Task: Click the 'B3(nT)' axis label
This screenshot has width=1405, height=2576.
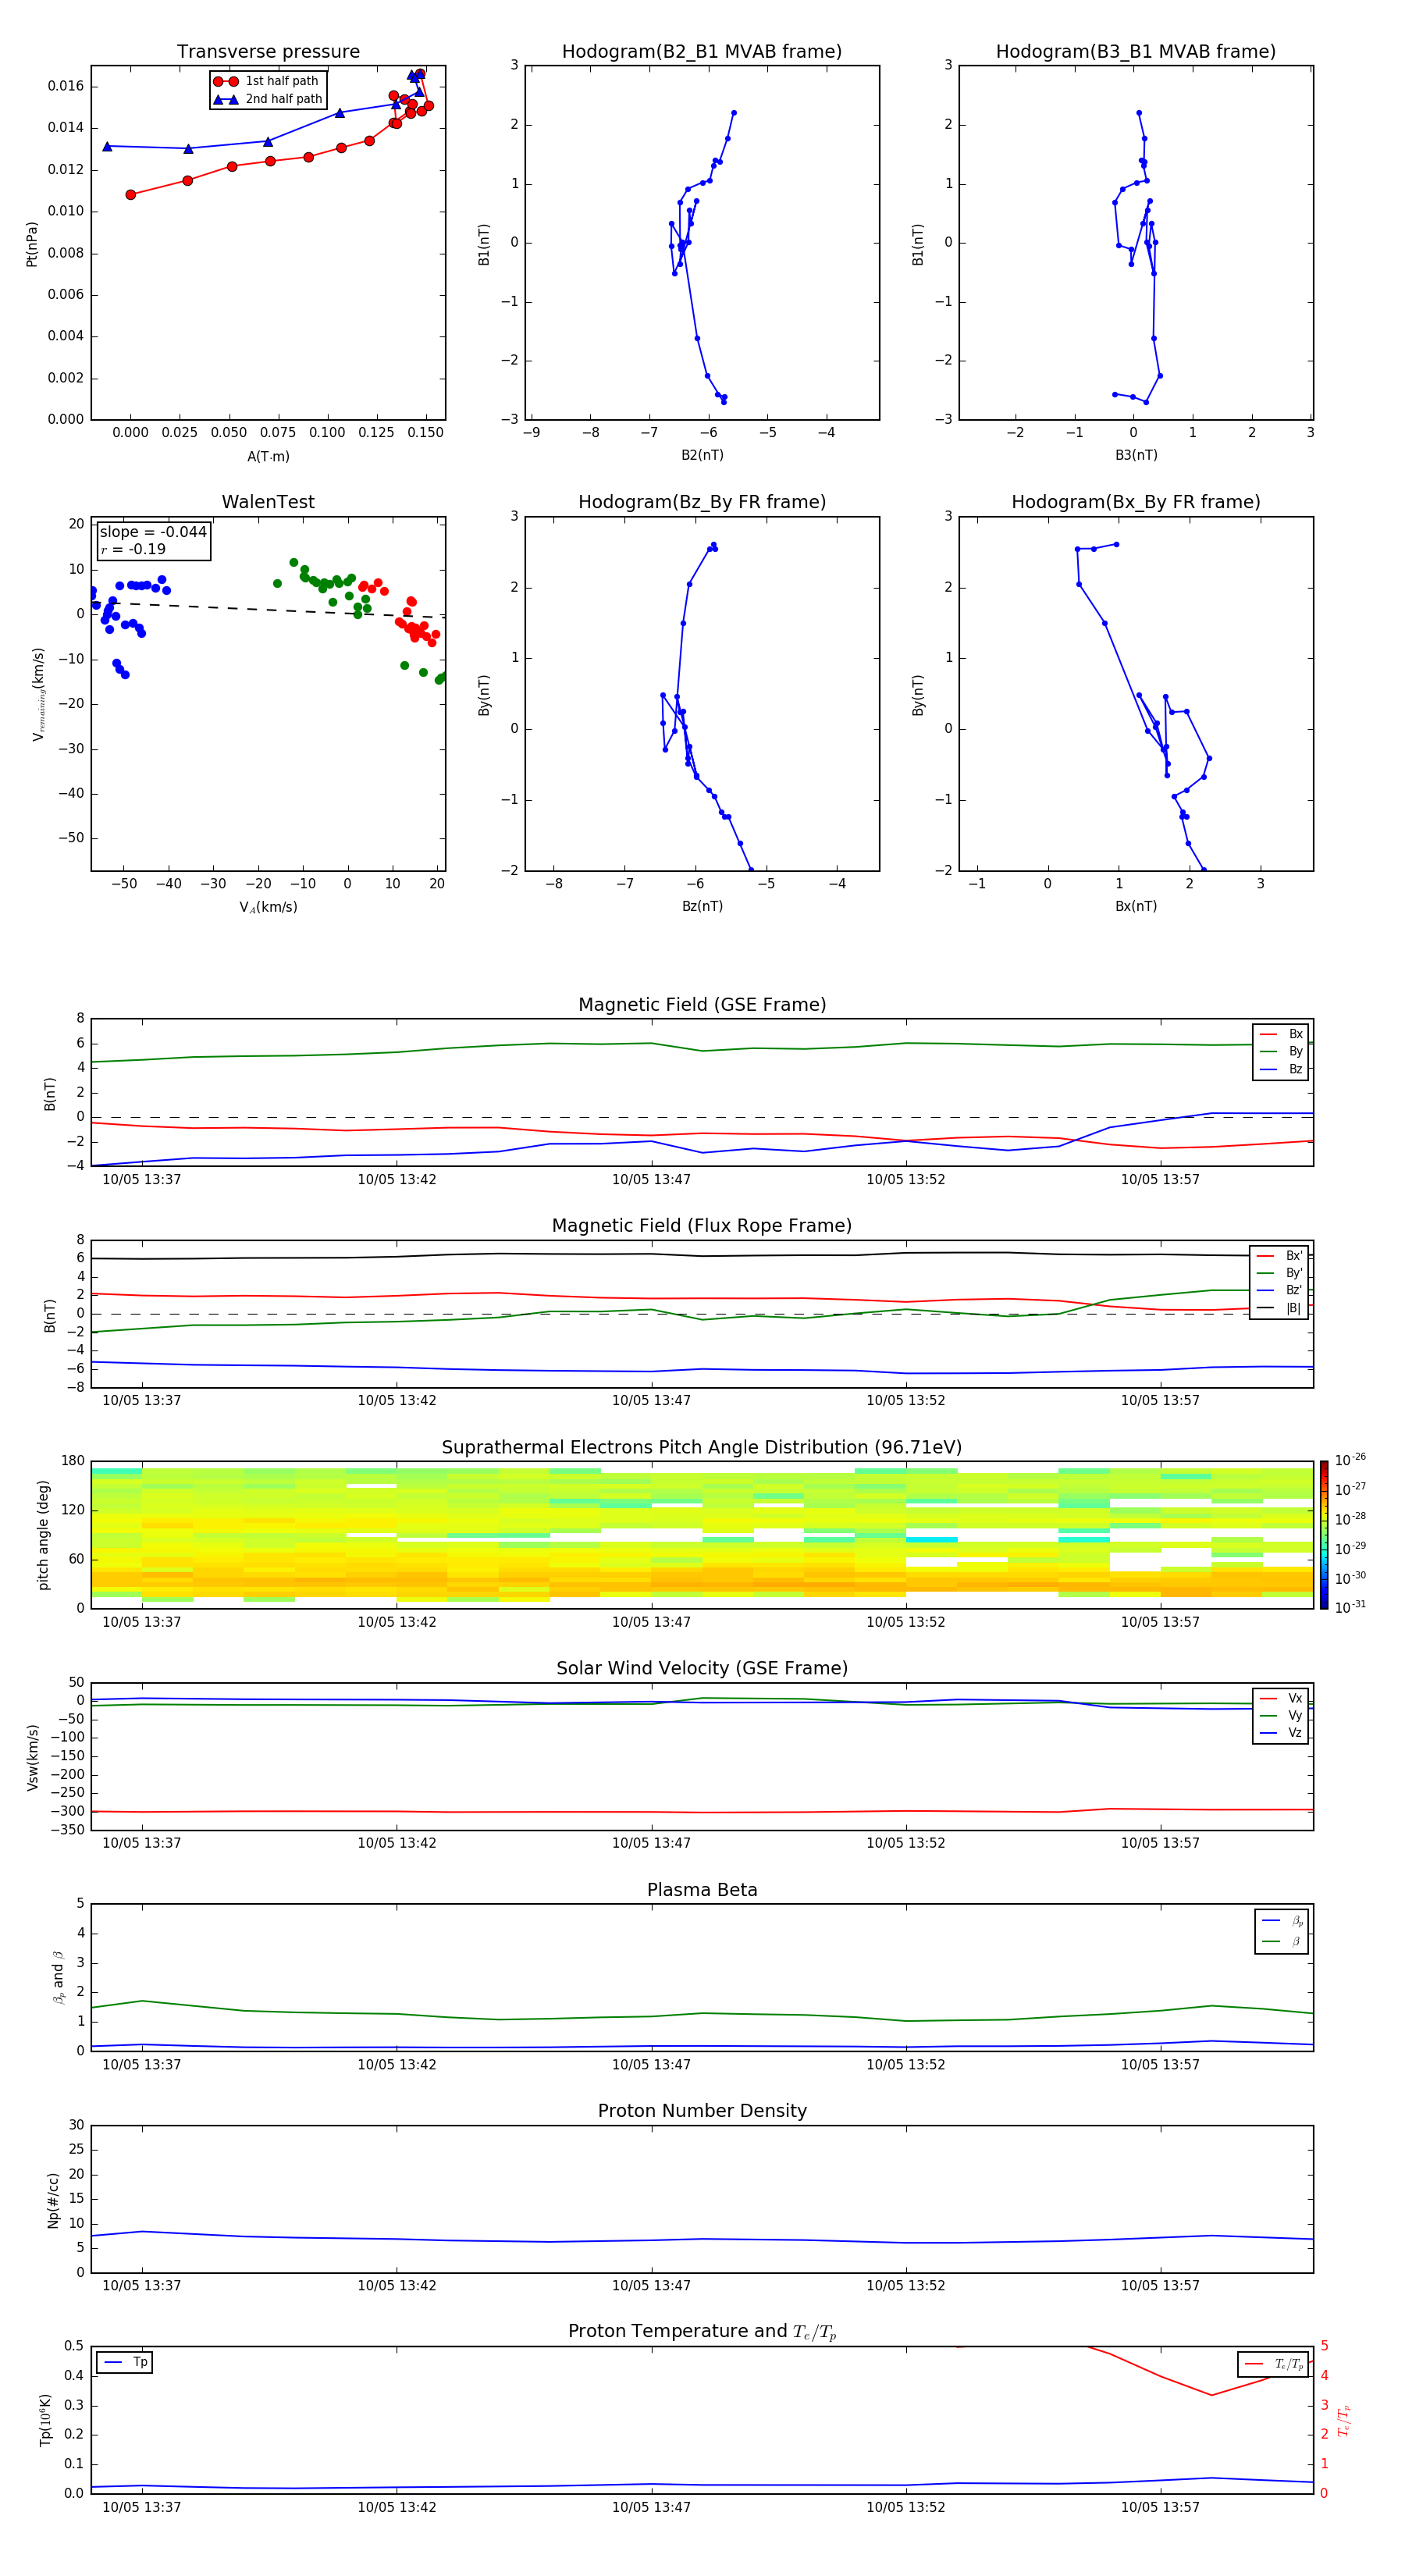Action: click(x=1136, y=455)
